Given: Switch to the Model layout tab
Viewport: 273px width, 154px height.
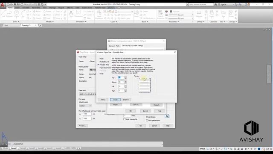Looking at the screenshot, I should coord(6,148).
